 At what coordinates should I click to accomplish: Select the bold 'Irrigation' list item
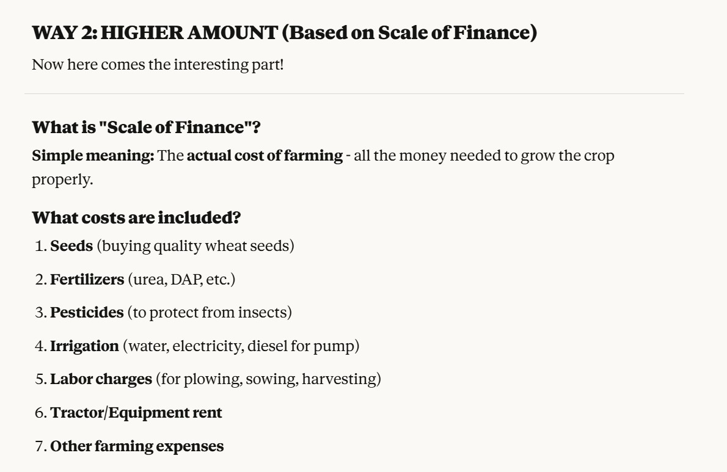pyautogui.click(x=84, y=346)
